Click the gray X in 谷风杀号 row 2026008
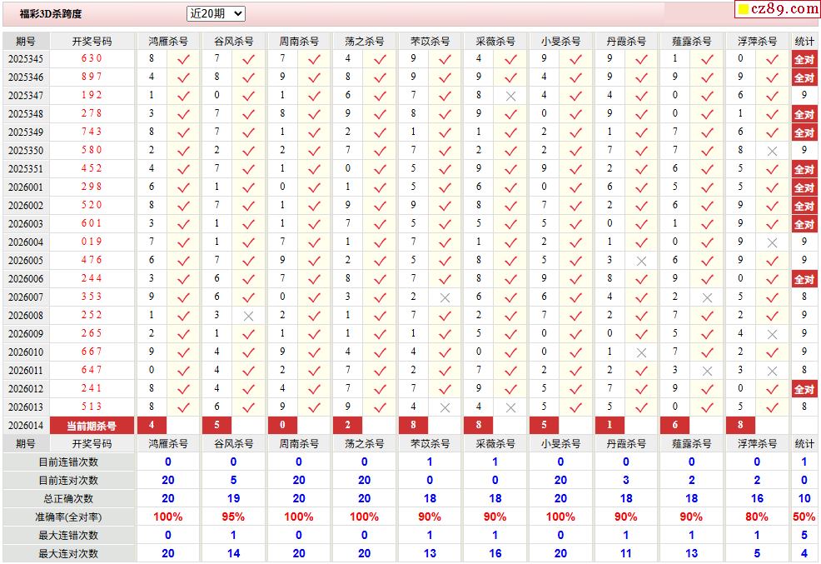Viewport: 821px width, 564px height. tap(248, 316)
